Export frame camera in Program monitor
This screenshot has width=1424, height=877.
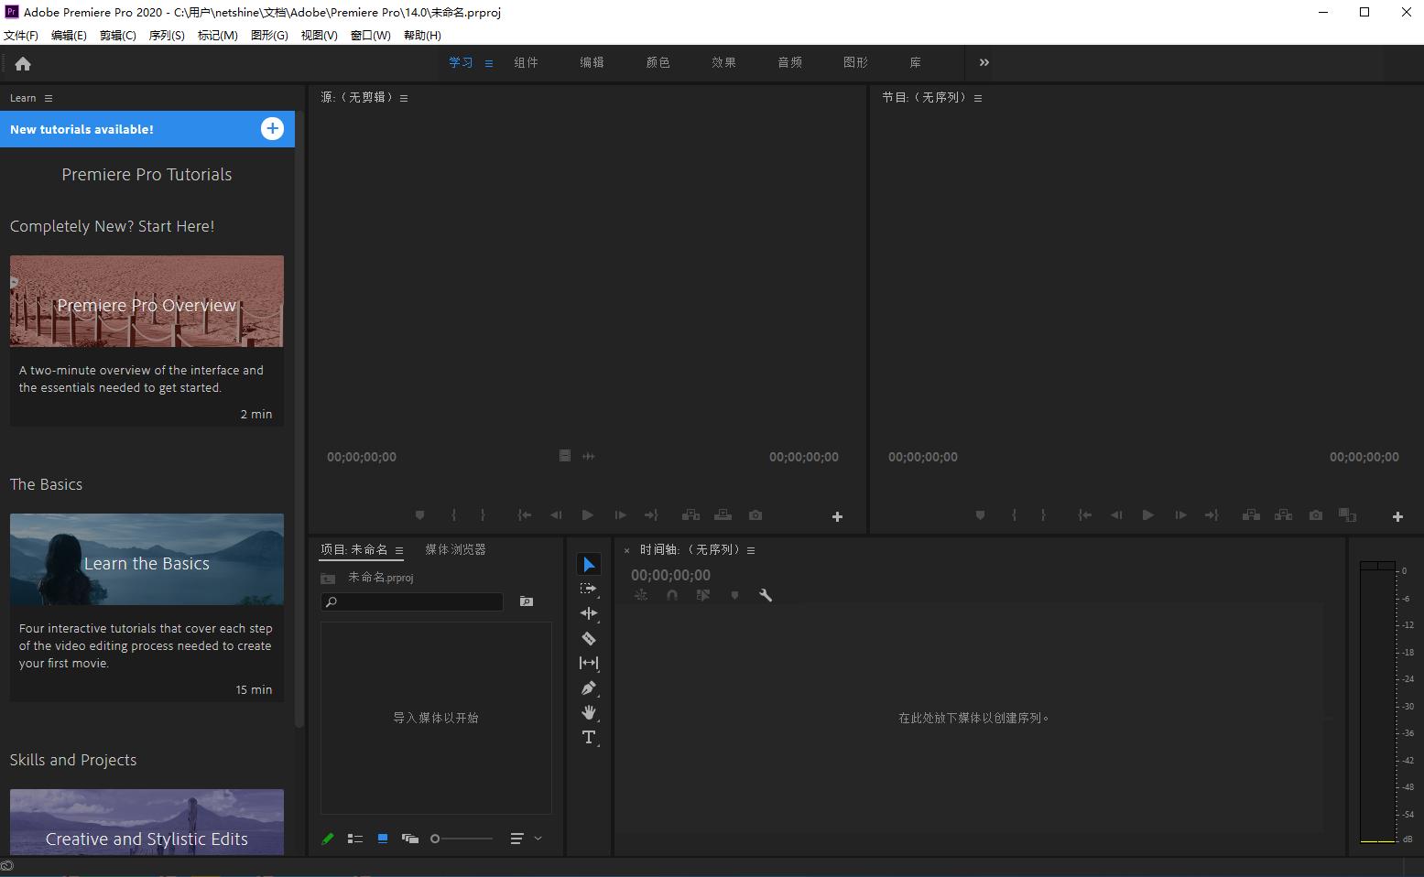coord(1316,515)
